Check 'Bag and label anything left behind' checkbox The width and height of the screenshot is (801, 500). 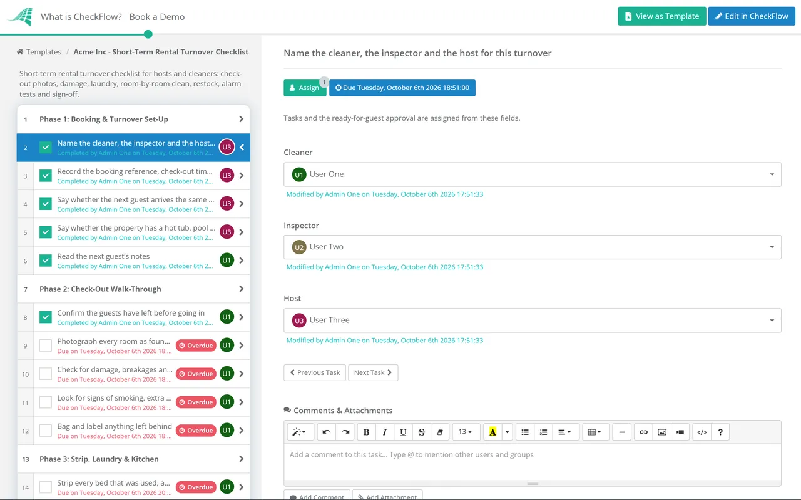click(x=46, y=431)
